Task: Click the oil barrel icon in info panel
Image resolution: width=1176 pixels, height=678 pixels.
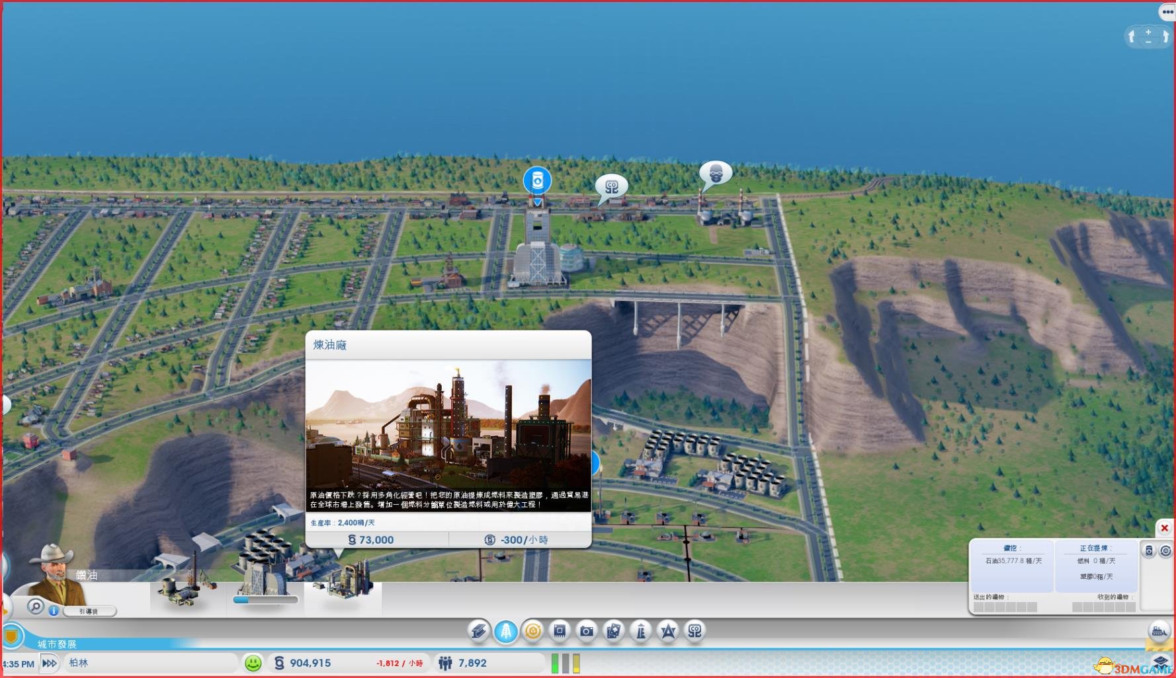Action: pyautogui.click(x=1150, y=550)
